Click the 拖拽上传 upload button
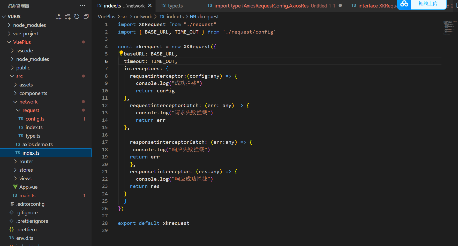 click(x=428, y=4)
